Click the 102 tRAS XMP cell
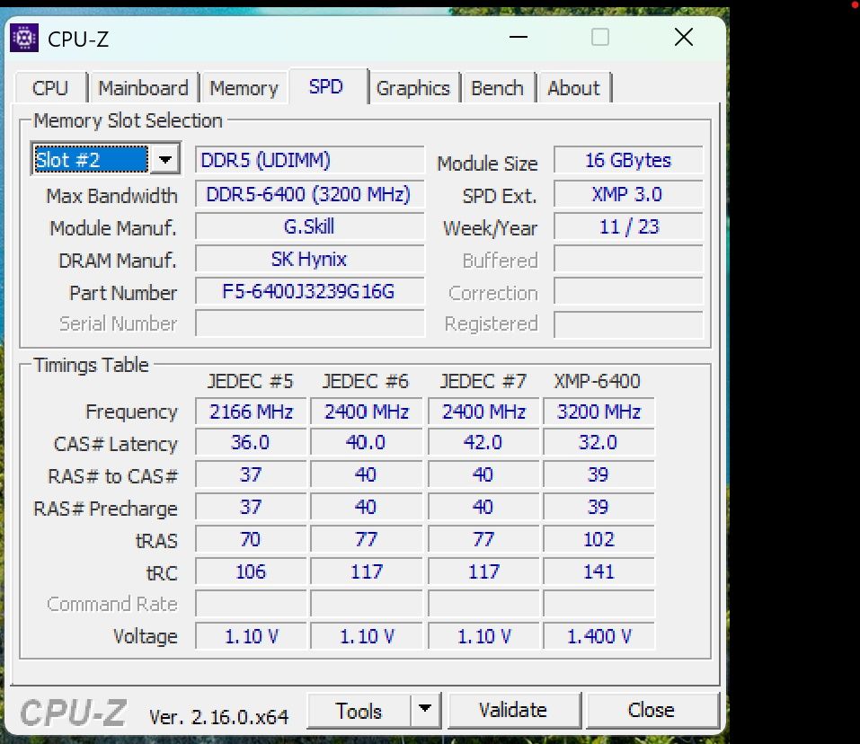Screen dimensions: 860x744 tap(598, 540)
